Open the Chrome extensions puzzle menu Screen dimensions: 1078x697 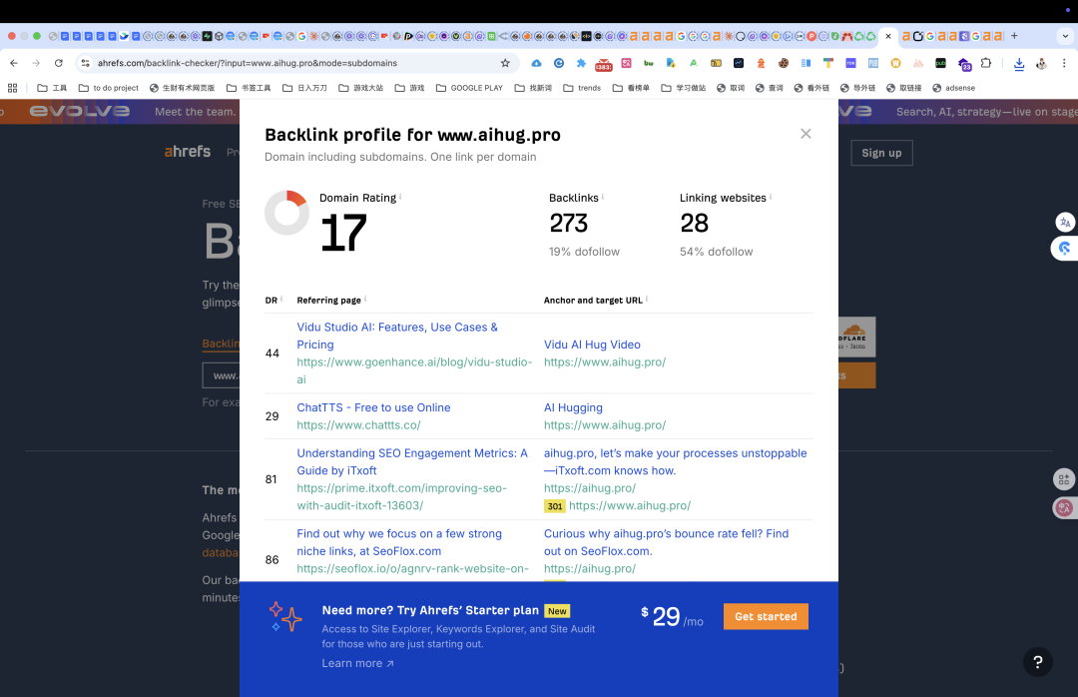pyautogui.click(x=986, y=63)
